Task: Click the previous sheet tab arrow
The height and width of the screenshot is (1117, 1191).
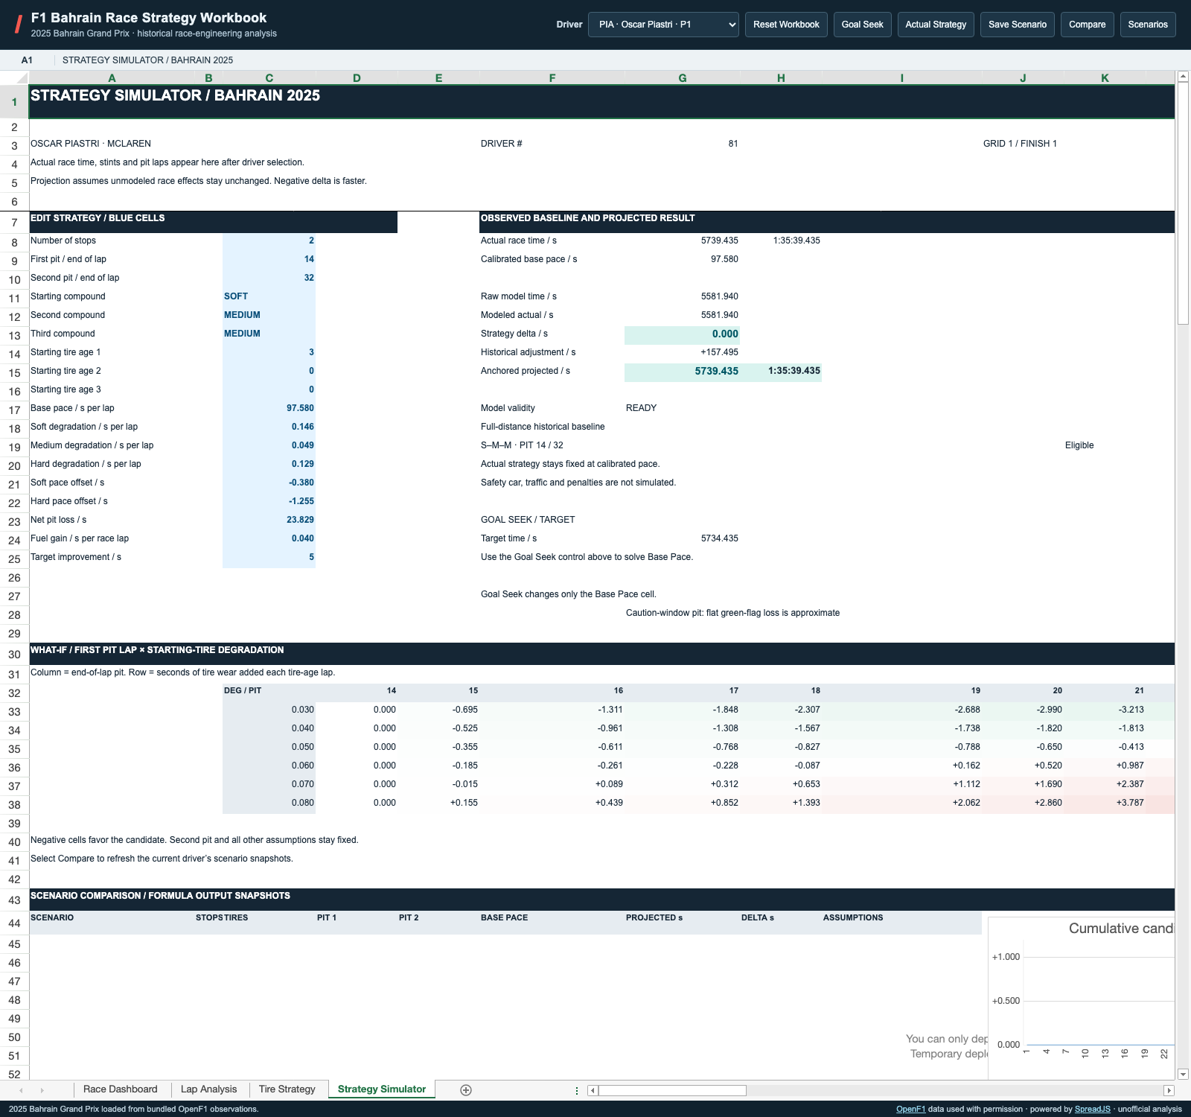Action: point(21,1090)
